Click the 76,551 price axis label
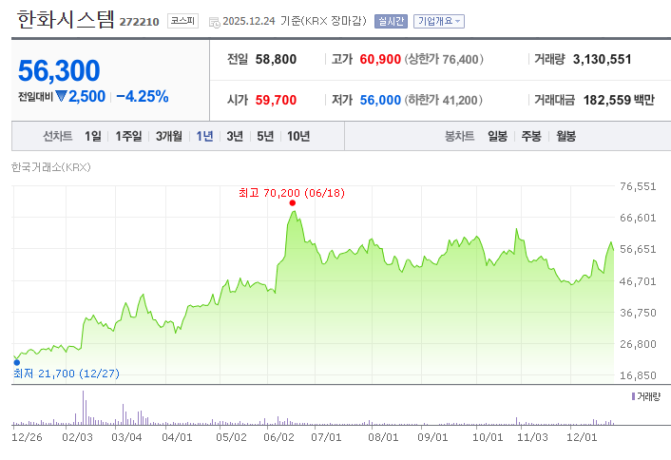The width and height of the screenshot is (671, 460). [x=638, y=186]
